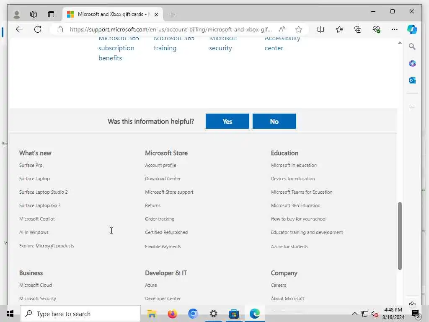
Task: Open Careers link under Company
Action: pyautogui.click(x=279, y=285)
